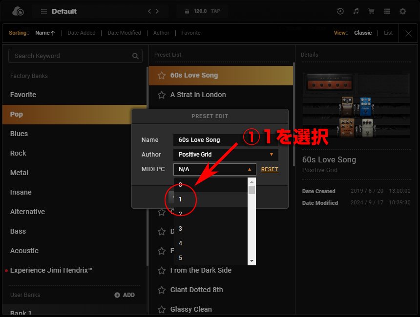This screenshot has width=420, height=317.
Task: Favorite star for 60s Love Song
Action: click(x=162, y=76)
